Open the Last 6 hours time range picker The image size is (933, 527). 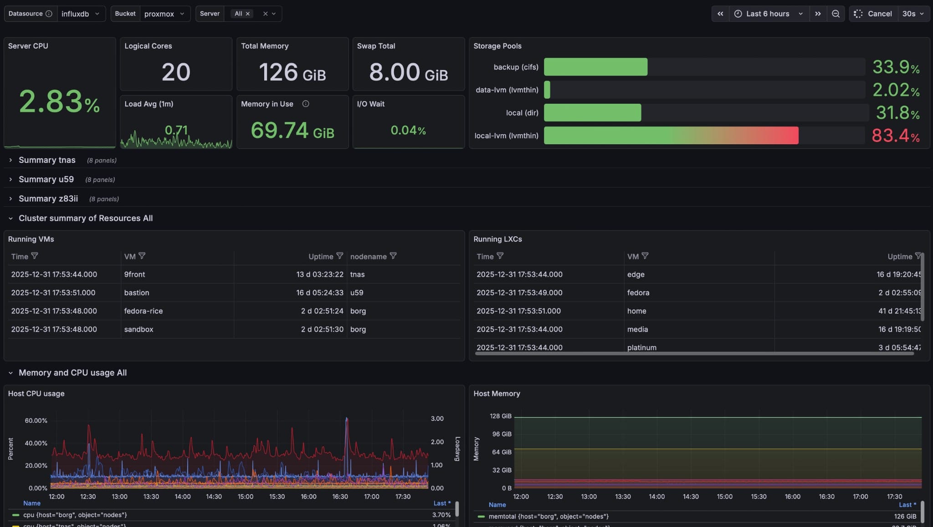[x=769, y=14]
